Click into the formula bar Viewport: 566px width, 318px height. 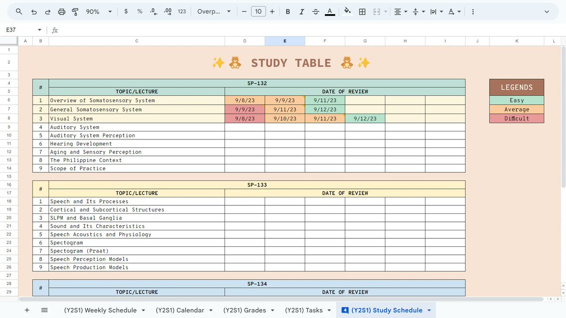311,30
